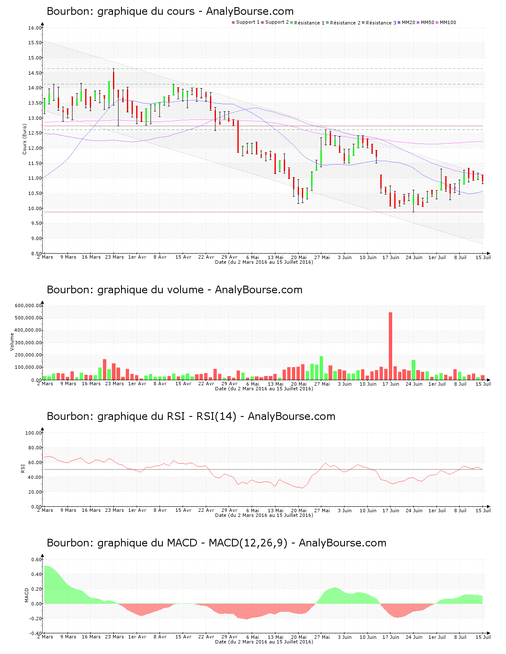
Task: Click '2 Mars' date on the price chart
Action: point(45,257)
